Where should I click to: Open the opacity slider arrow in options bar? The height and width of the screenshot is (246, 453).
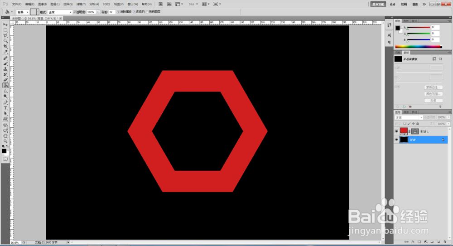[x=98, y=12]
